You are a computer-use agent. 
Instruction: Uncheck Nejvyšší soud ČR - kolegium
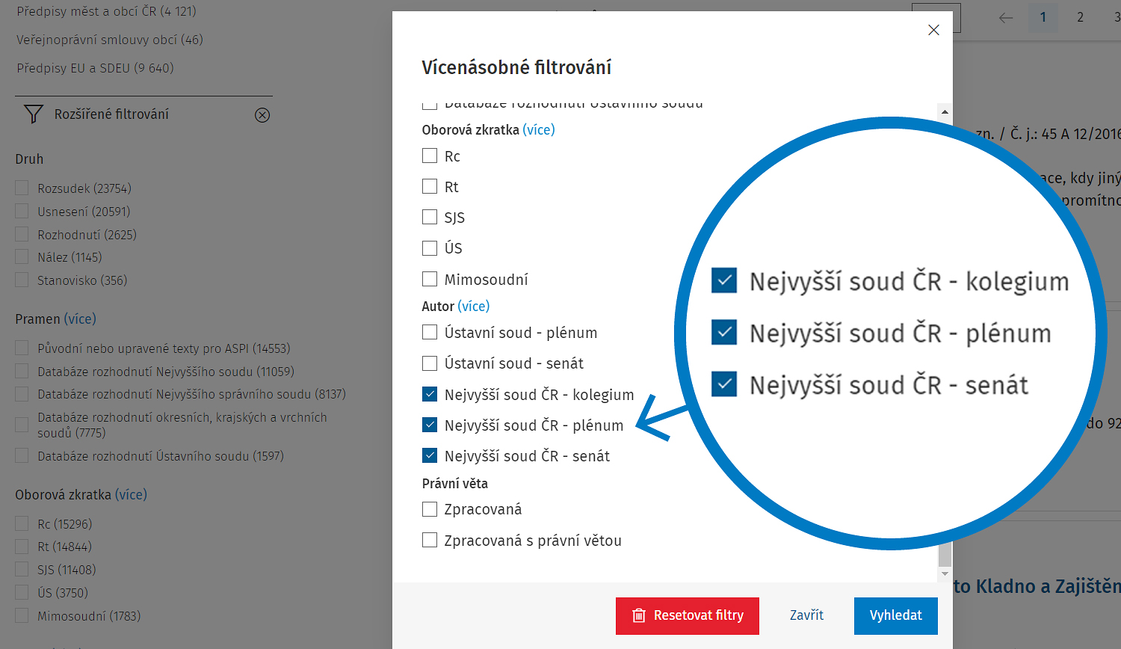(430, 394)
